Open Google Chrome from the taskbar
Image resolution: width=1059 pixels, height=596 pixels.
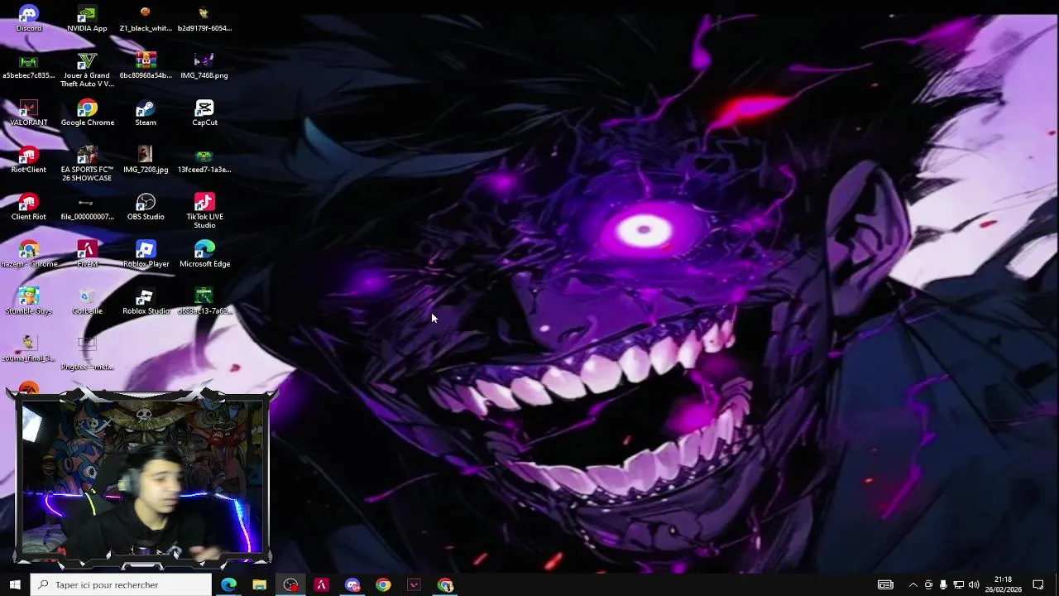pos(383,584)
